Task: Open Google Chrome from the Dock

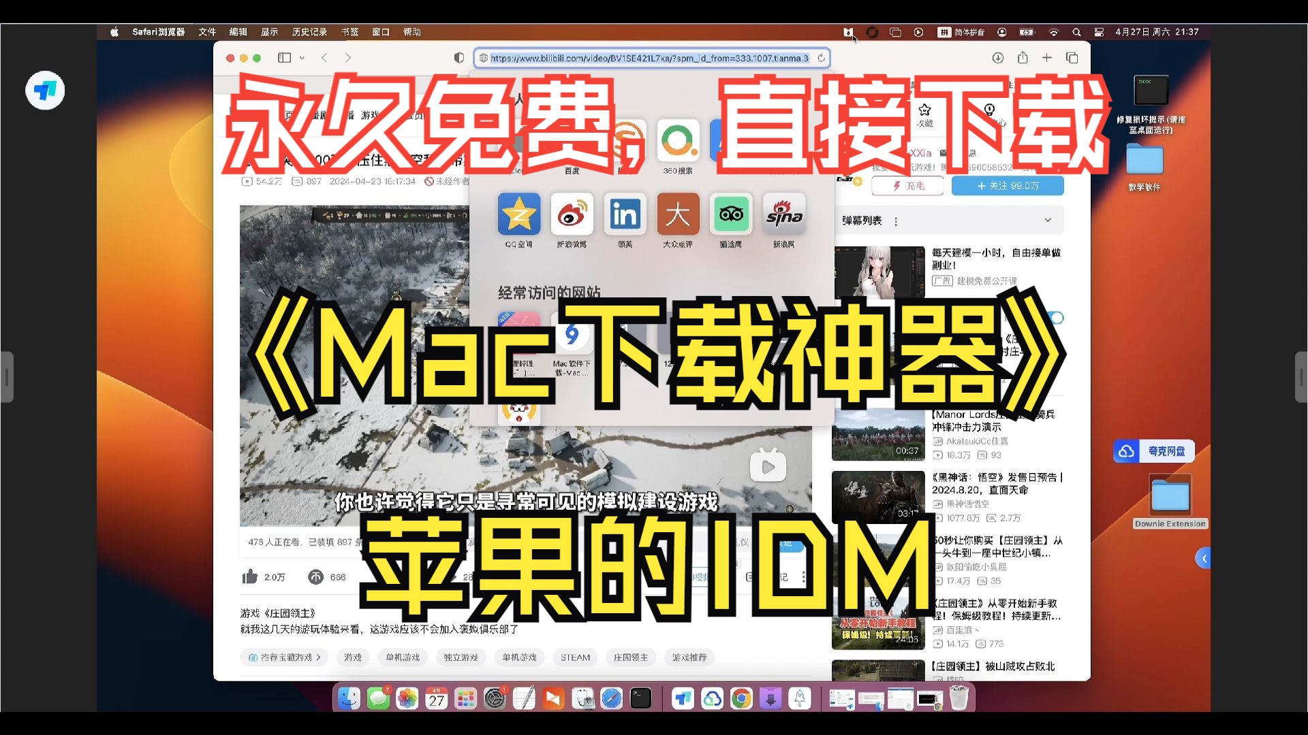Action: click(741, 698)
